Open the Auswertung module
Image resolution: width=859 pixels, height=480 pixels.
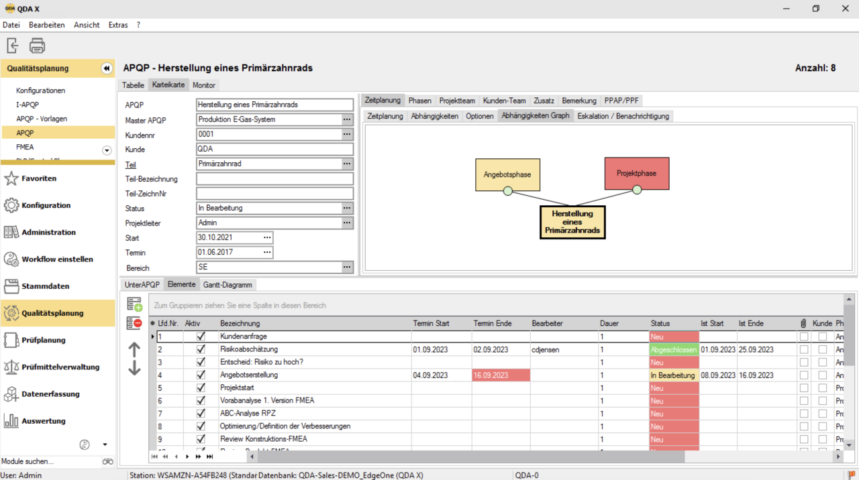click(x=58, y=421)
